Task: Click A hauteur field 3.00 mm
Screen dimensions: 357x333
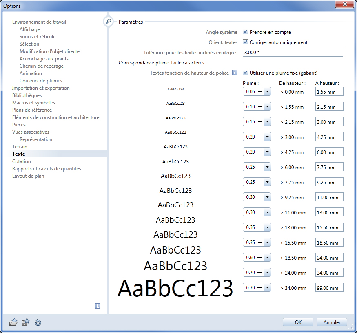Action: coord(329,122)
